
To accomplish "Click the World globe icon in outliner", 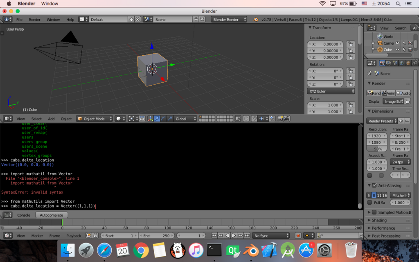I will click(380, 36).
